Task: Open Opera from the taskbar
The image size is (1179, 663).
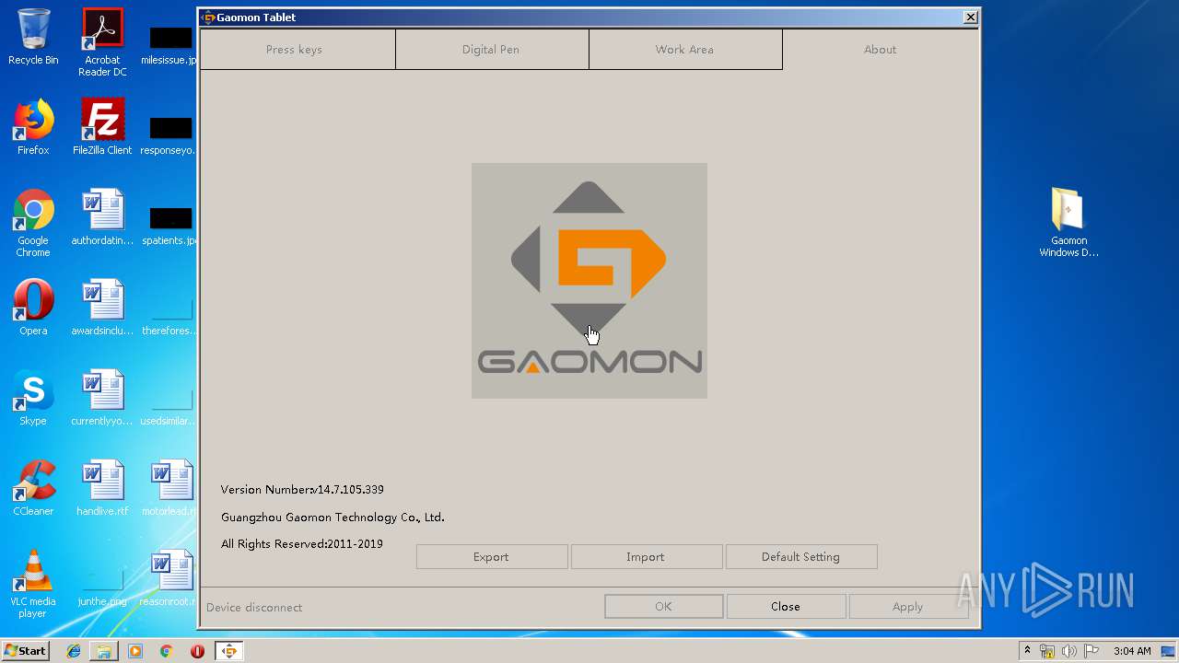Action: (x=197, y=651)
